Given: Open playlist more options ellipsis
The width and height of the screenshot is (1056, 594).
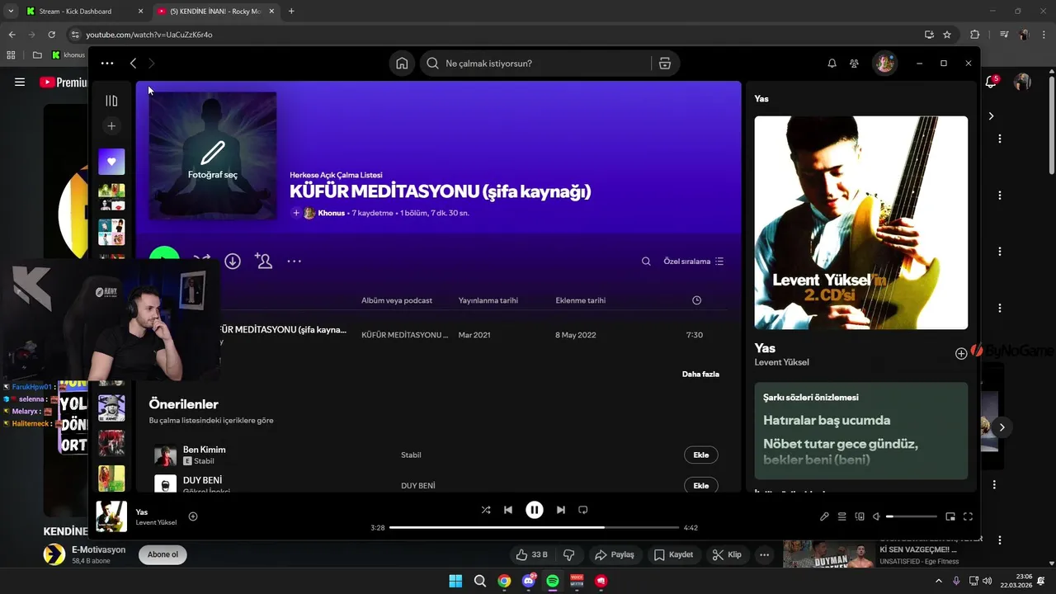Looking at the screenshot, I should 294,261.
